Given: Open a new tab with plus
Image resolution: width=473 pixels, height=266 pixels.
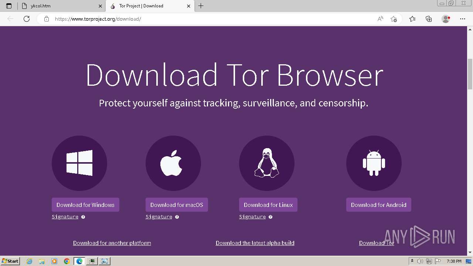Looking at the screenshot, I should [x=201, y=6].
